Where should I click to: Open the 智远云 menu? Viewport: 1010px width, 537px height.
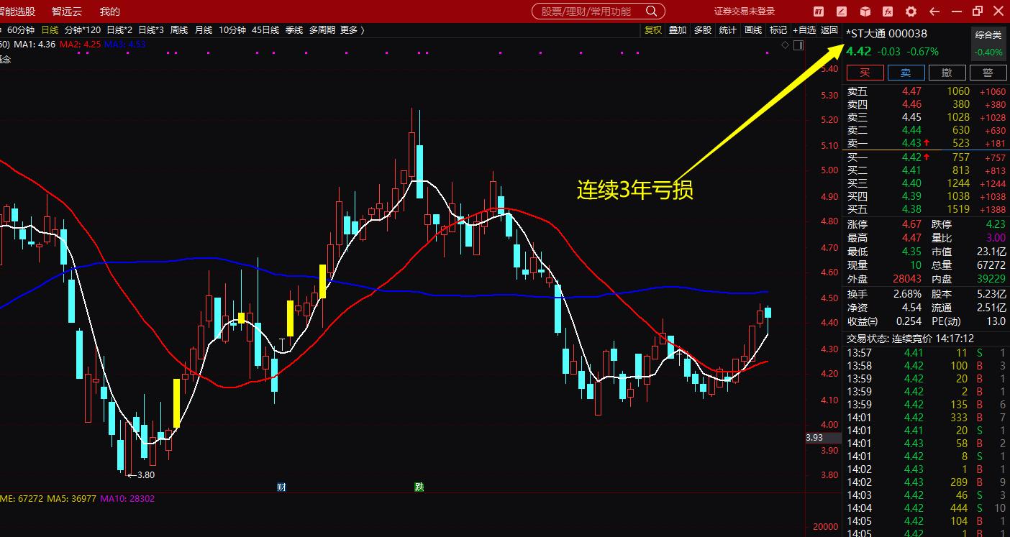[66, 10]
